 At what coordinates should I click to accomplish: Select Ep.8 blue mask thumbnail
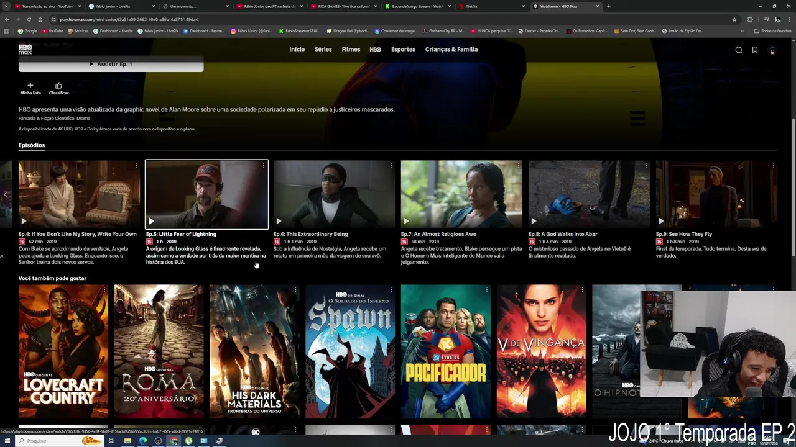point(589,194)
